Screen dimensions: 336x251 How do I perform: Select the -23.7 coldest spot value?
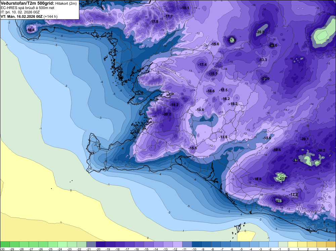click(283, 179)
